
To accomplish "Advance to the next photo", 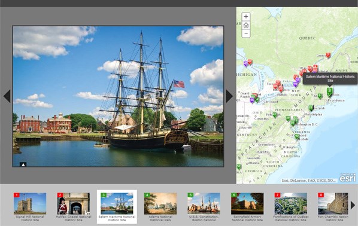I will click(x=229, y=96).
